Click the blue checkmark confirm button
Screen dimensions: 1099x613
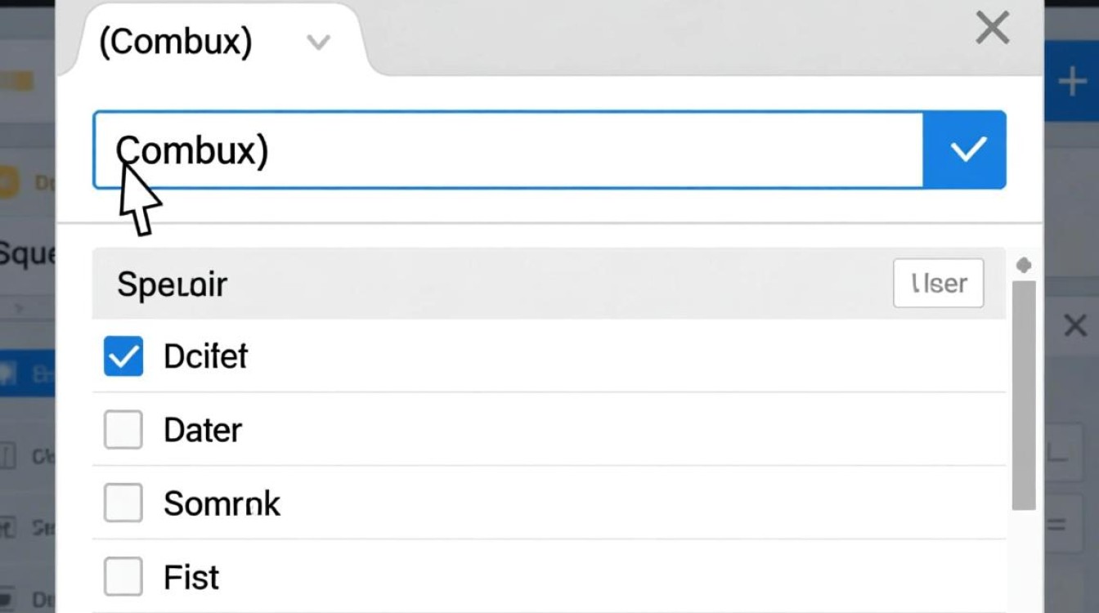click(x=965, y=150)
